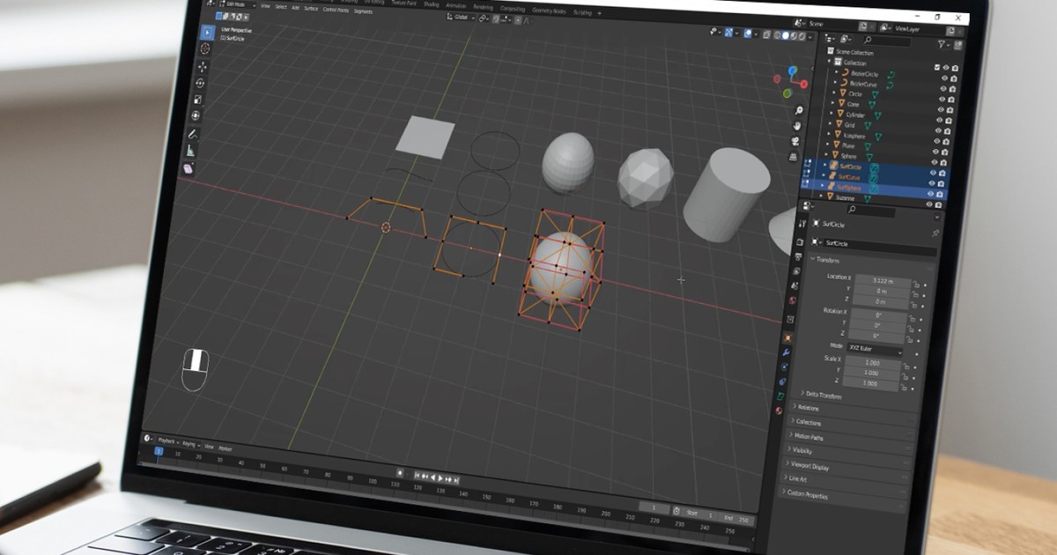Select the Object Properties orange square icon

click(x=787, y=337)
